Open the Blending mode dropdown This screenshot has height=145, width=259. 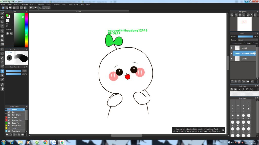[x=248, y=40]
